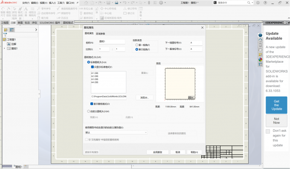Click the 浏览 browse button

coord(145,98)
